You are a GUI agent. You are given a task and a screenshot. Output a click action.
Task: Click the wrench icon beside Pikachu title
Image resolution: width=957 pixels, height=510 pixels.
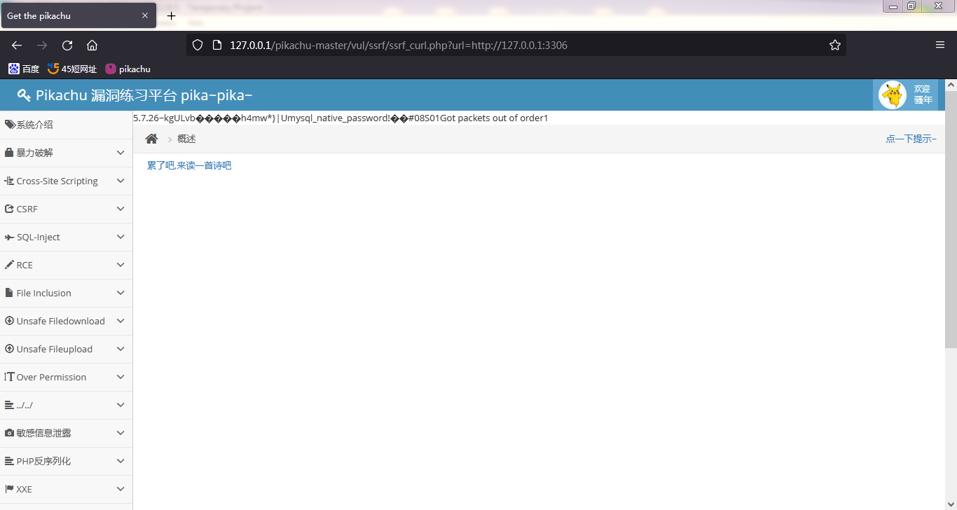coord(22,95)
